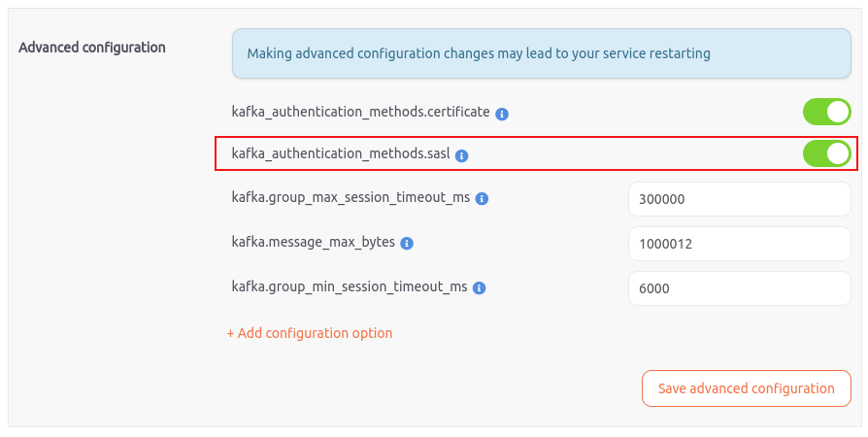Click info icon beside kafka_authentication_methods.certificate
The width and height of the screenshot is (868, 437).
click(502, 114)
